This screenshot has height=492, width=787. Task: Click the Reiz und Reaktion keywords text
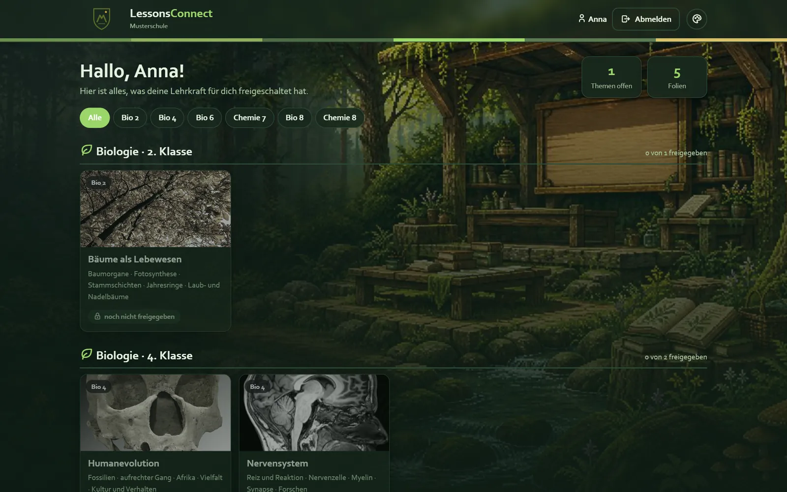[311, 483]
